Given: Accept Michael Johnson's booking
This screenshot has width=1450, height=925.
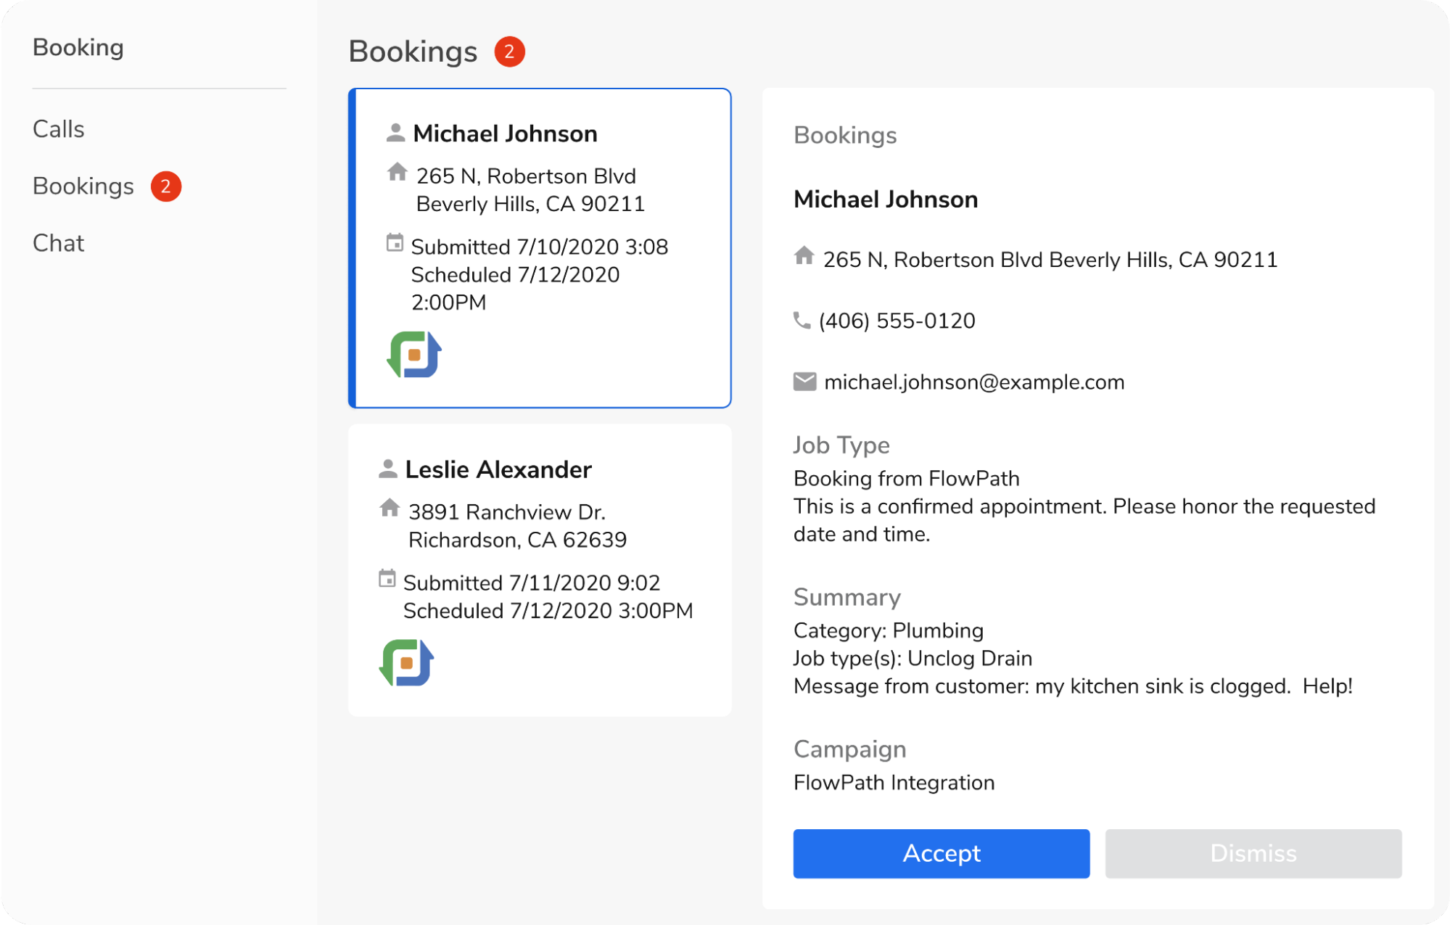Looking at the screenshot, I should pos(941,853).
